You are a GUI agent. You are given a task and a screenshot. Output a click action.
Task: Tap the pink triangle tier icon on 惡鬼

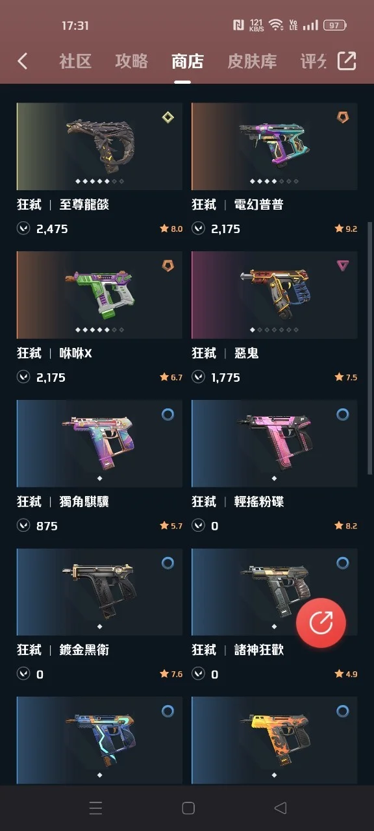point(343,266)
